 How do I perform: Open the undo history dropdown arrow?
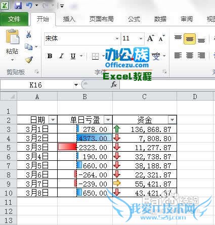pyautogui.click(x=36, y=6)
